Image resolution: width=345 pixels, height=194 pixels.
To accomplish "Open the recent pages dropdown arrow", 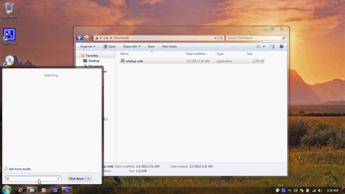I will tap(92, 38).
